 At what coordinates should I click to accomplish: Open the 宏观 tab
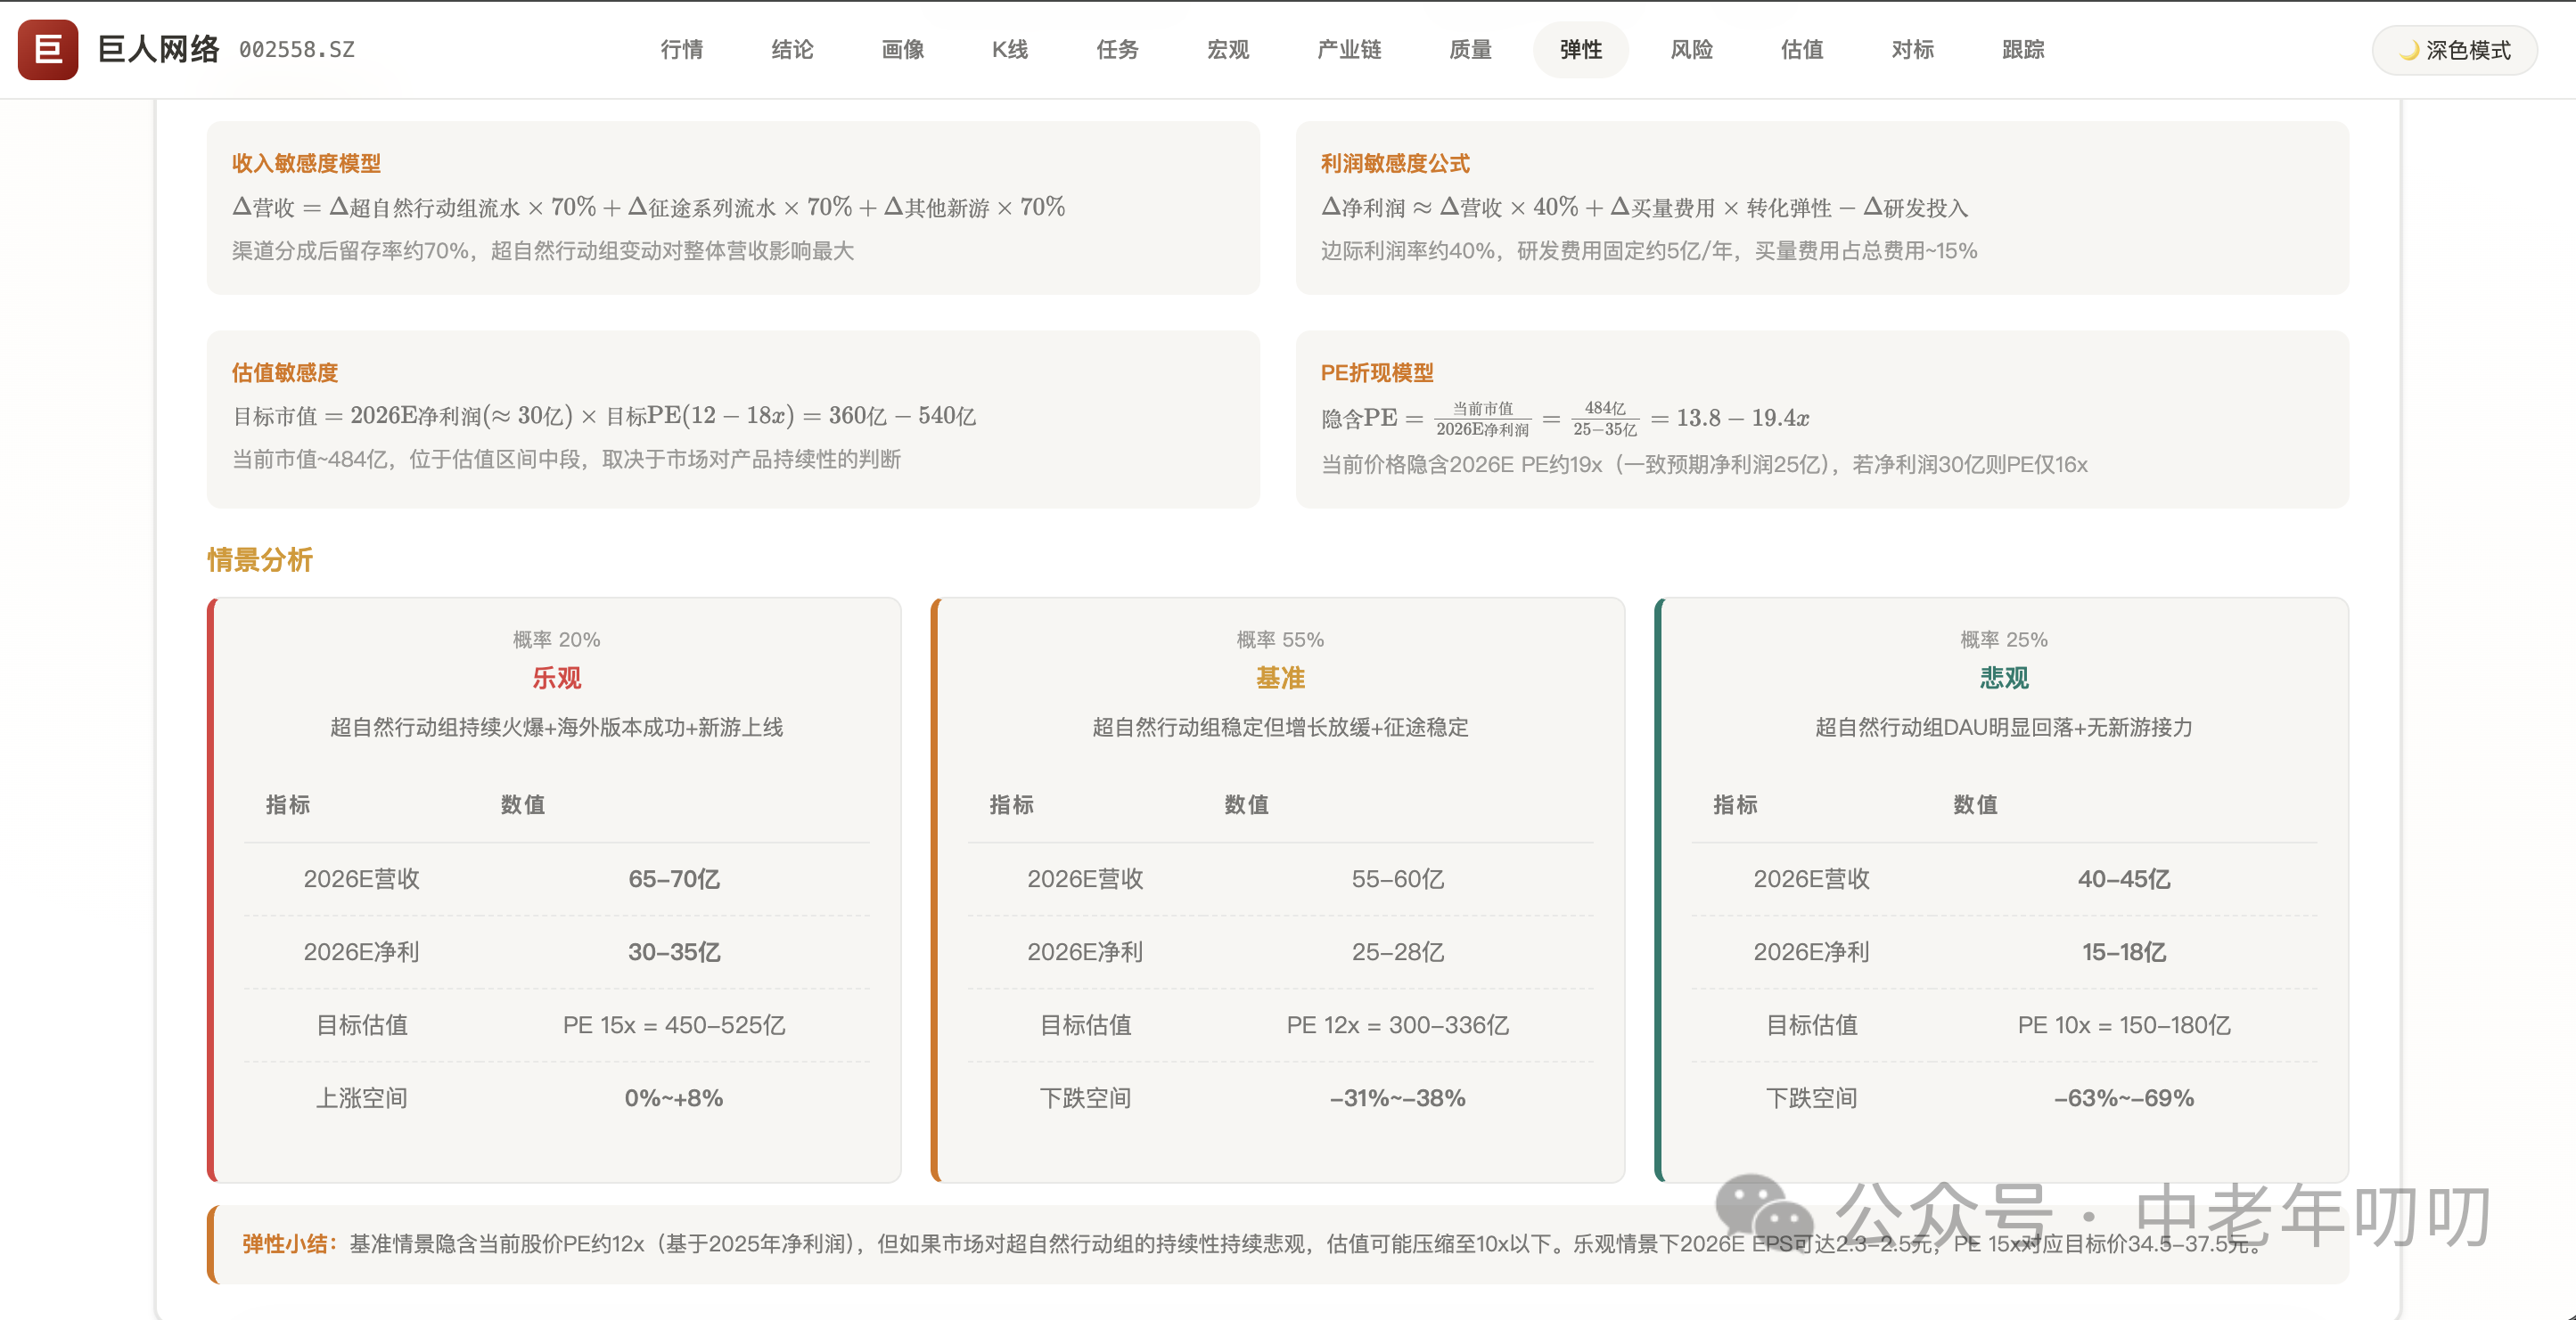click(1228, 49)
